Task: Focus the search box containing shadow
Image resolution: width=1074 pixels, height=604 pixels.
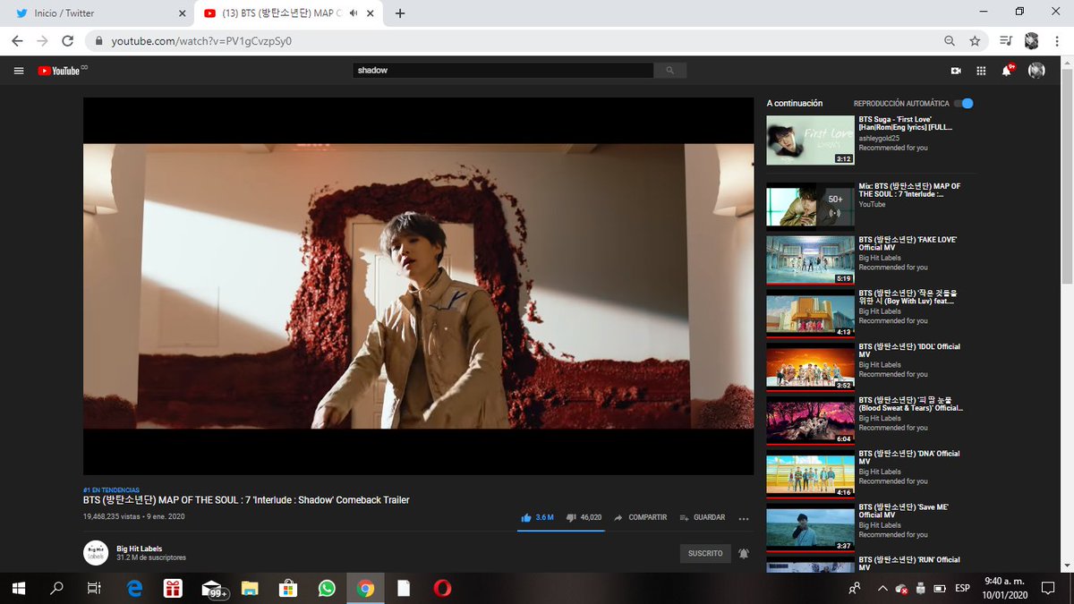Action: 504,70
